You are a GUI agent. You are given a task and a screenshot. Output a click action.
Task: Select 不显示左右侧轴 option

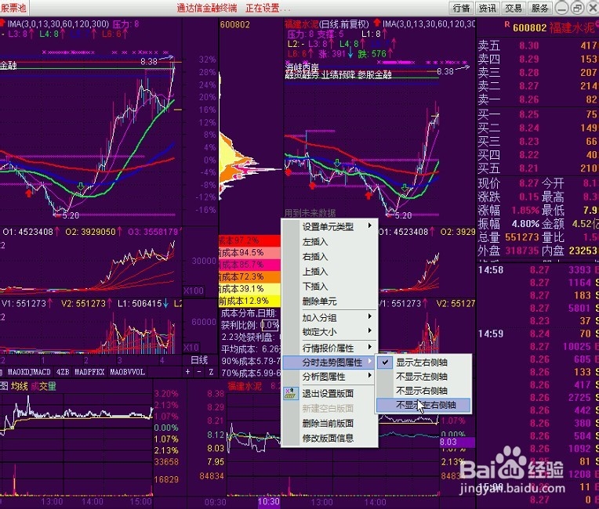(x=423, y=405)
